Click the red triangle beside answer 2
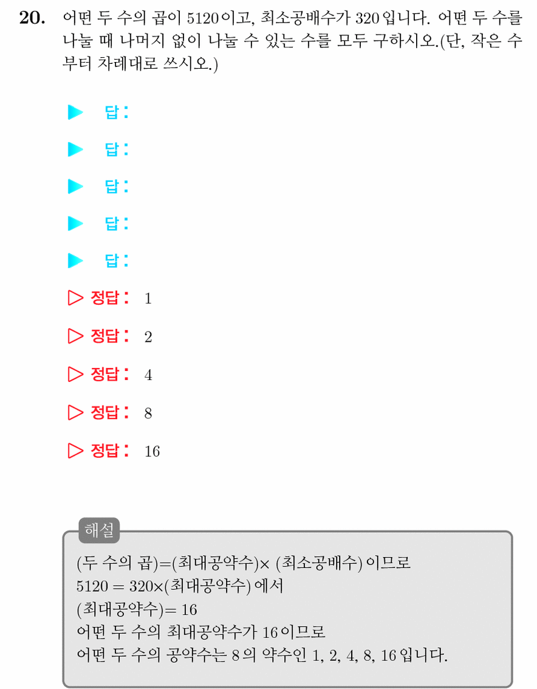 [75, 336]
